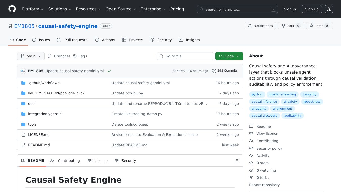Click the Activity pulse icon
The image size is (341, 192).
(251, 156)
